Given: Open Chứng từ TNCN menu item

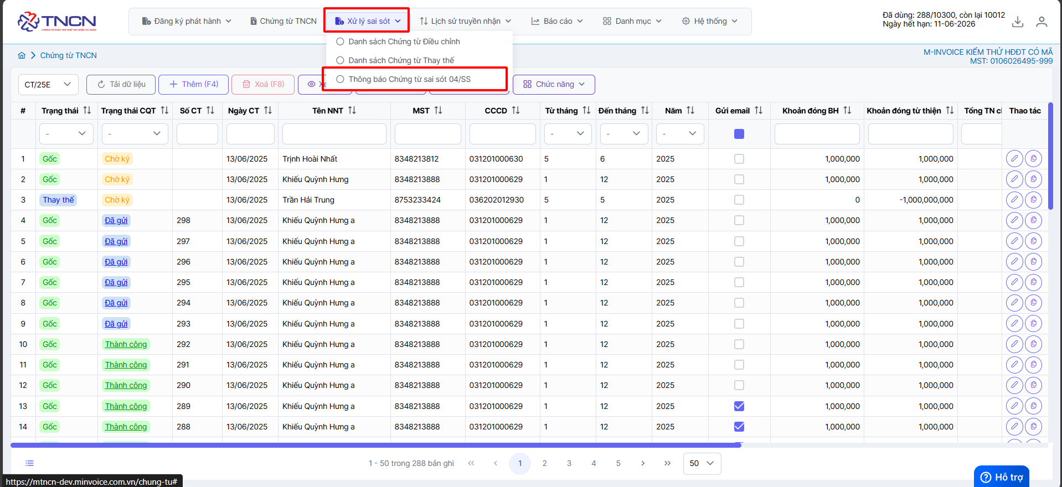Looking at the screenshot, I should coord(283,22).
